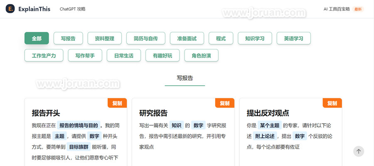Switch to the 角色扮演 category
374x166 pixels.
pyautogui.click(x=201, y=55)
